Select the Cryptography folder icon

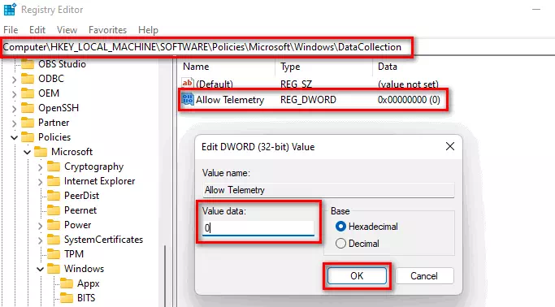[x=54, y=166]
